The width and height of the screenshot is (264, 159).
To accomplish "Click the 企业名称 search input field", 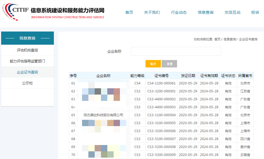I will [176, 51].
